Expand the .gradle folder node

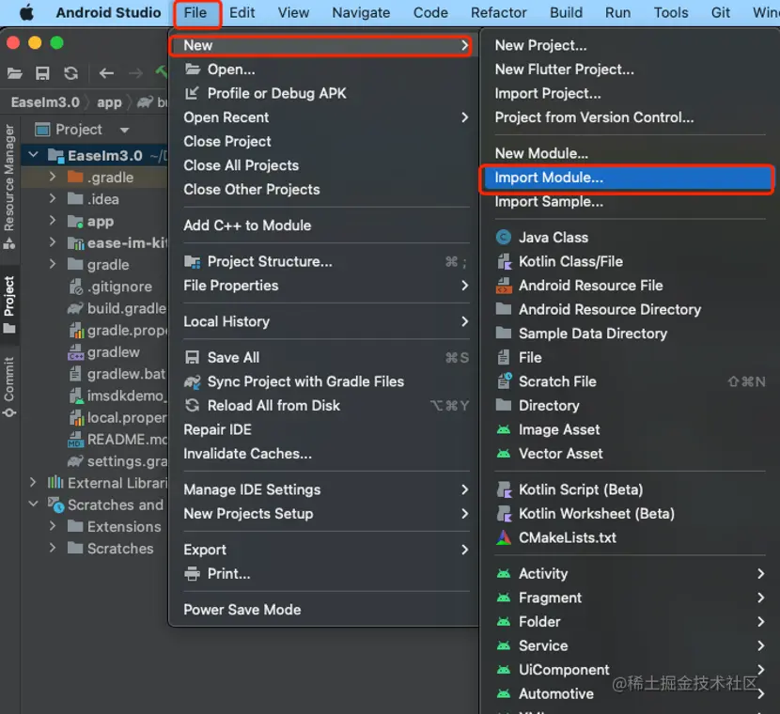[x=53, y=177]
